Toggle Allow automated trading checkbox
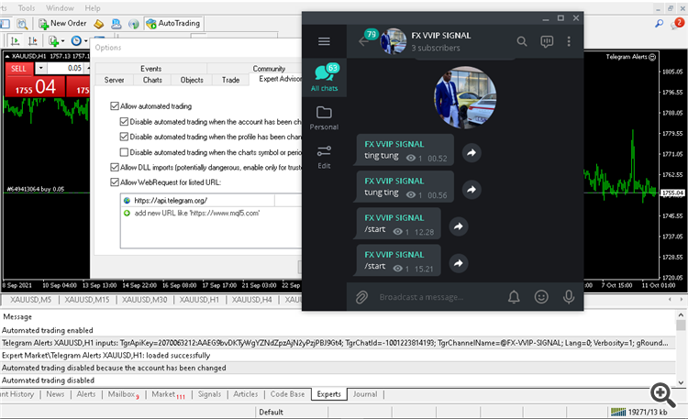 (x=115, y=106)
